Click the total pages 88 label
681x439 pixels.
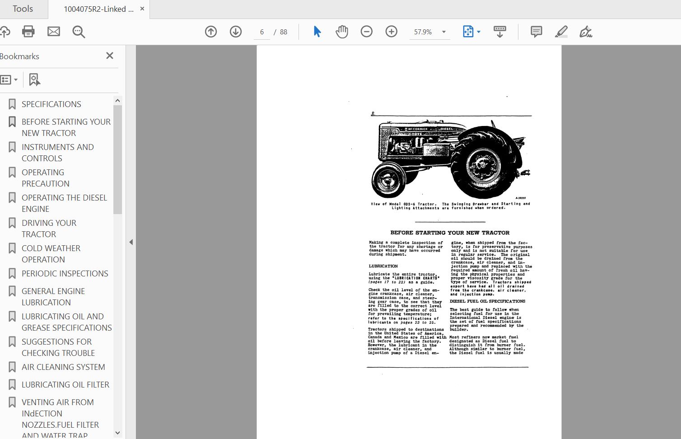pos(284,32)
